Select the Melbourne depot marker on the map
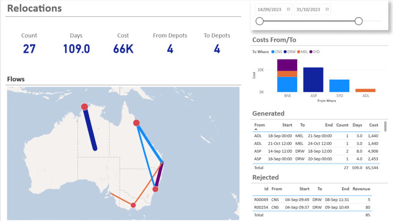The image size is (393, 221). (x=133, y=205)
